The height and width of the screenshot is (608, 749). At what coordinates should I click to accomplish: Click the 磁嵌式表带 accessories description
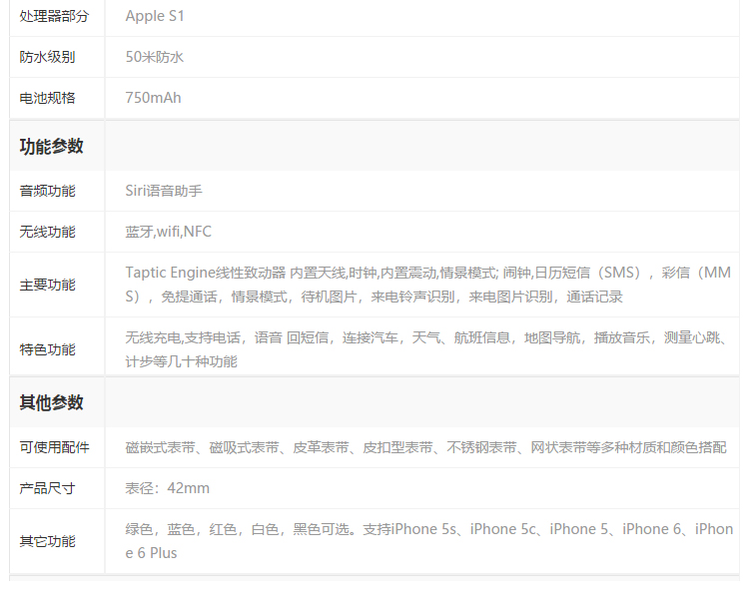click(425, 447)
